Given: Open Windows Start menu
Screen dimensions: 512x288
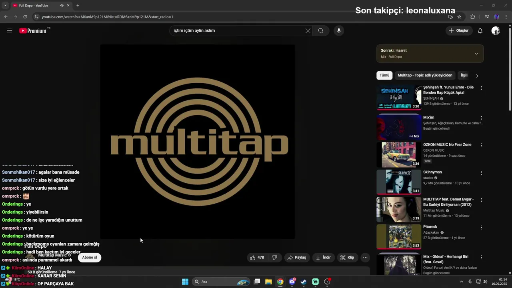Looking at the screenshot, I should pos(185,282).
